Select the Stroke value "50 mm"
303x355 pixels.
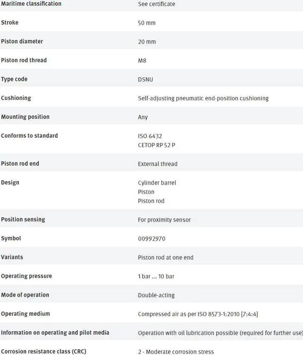(x=147, y=23)
